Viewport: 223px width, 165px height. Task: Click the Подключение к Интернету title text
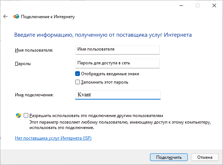tap(48, 17)
